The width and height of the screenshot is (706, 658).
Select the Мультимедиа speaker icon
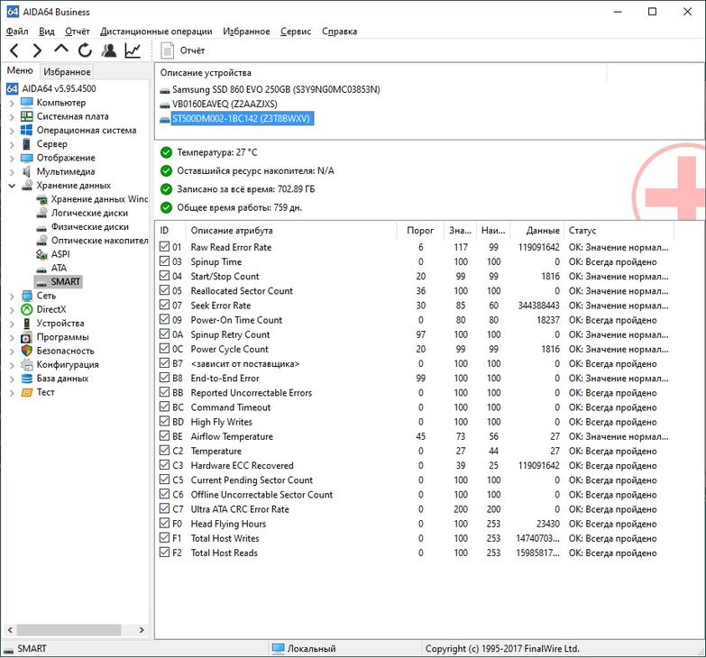pos(27,171)
